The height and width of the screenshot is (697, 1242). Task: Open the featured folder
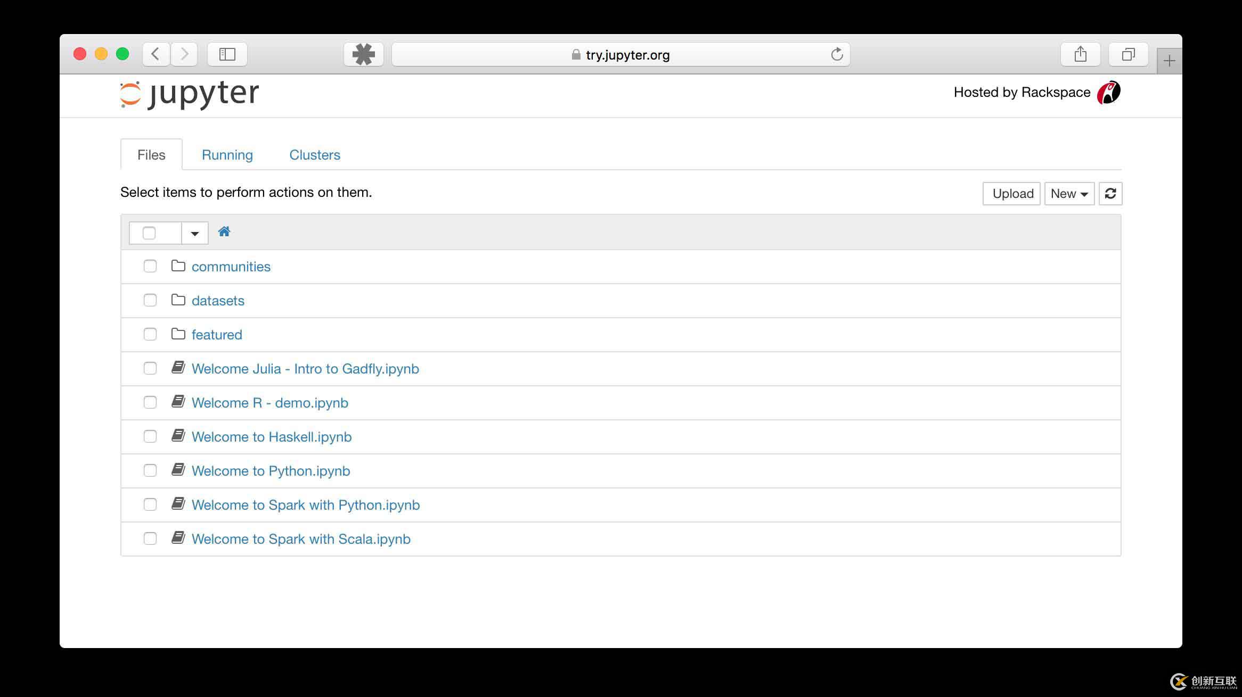click(x=217, y=335)
